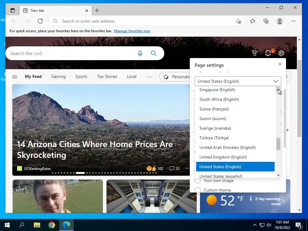Screen dimensions: 308x231
Task: Switch to the Gaming tab
Action: pyautogui.click(x=58, y=76)
